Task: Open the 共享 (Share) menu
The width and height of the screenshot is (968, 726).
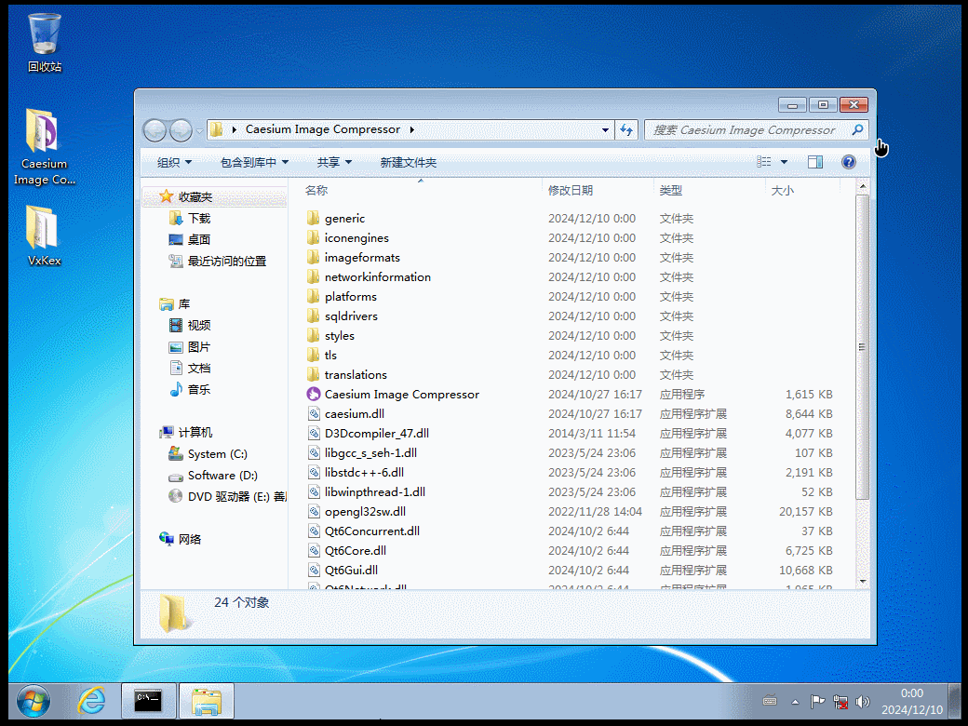Action: pos(332,161)
